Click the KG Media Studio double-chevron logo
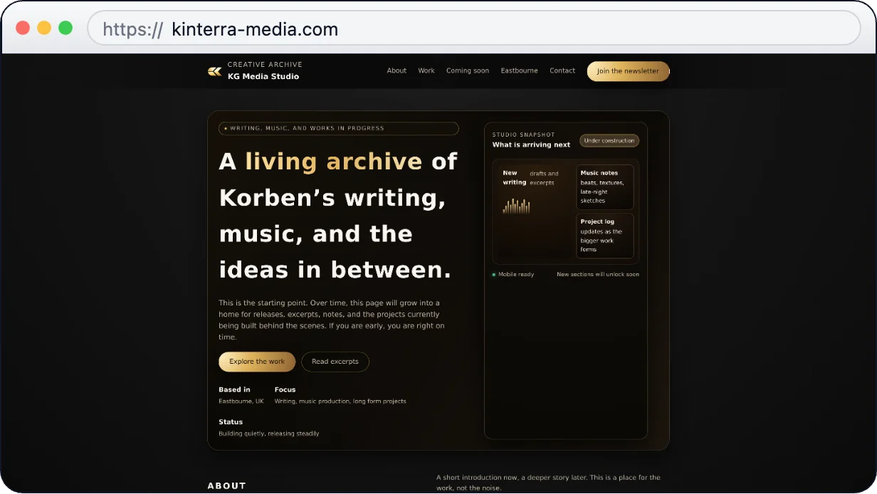 [214, 70]
